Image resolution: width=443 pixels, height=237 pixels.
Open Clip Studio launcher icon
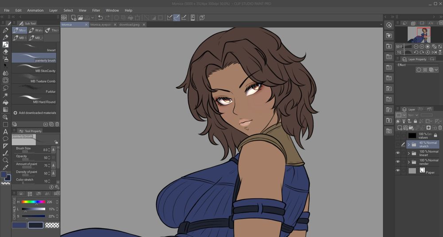click(x=64, y=18)
